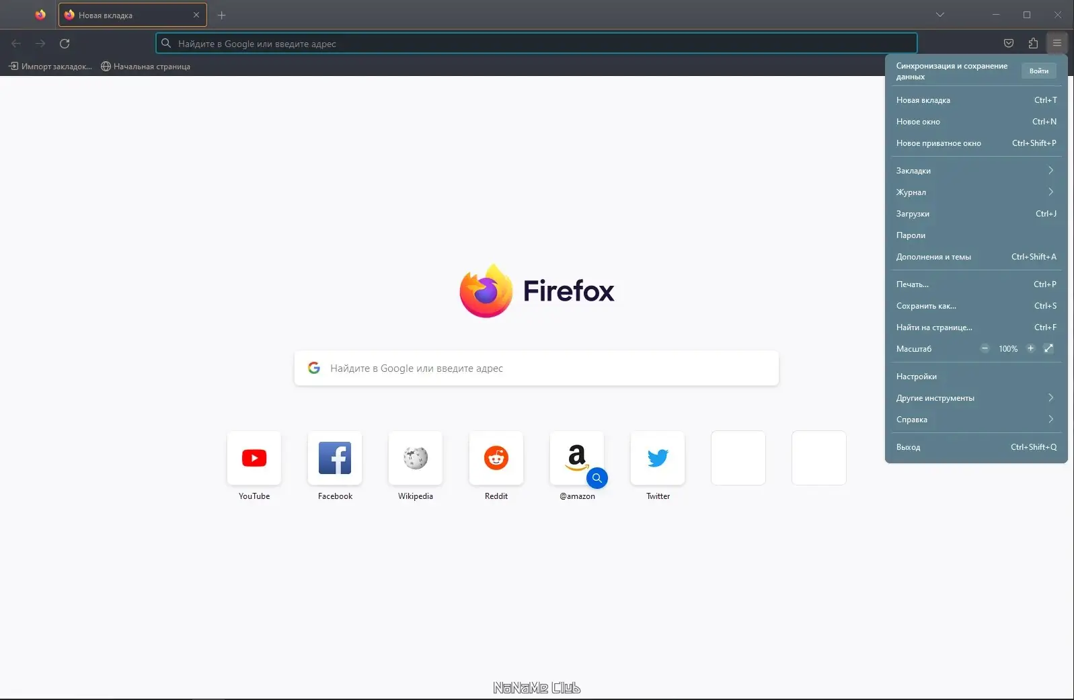Open Настройки from the menu
Screen dimensions: 1074x700
[x=976, y=377]
